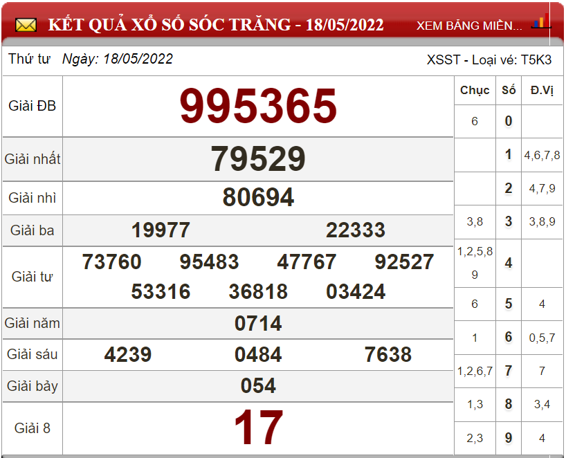This screenshot has height=458, width=566.
Task: Select second prize number 80694
Action: click(x=258, y=197)
